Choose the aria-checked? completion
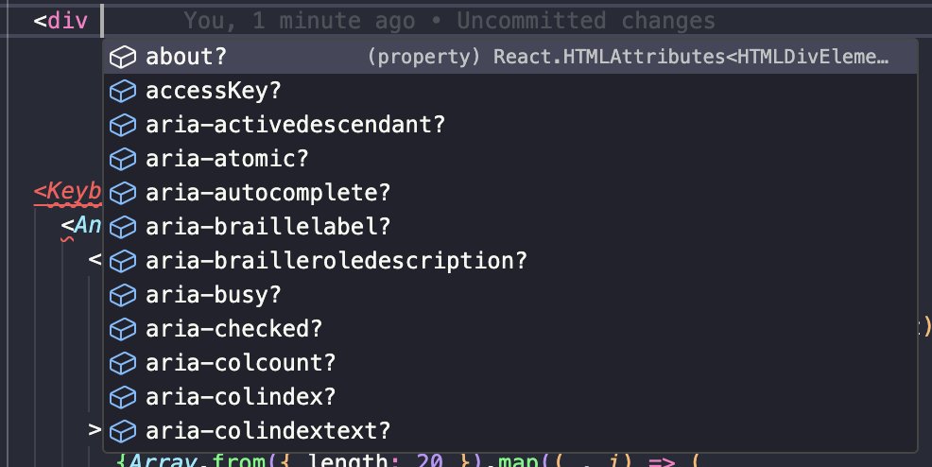 pos(510,329)
